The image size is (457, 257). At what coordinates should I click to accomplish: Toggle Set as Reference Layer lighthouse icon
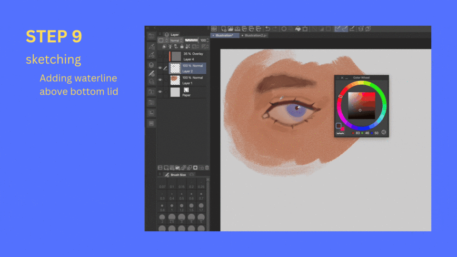click(x=170, y=47)
